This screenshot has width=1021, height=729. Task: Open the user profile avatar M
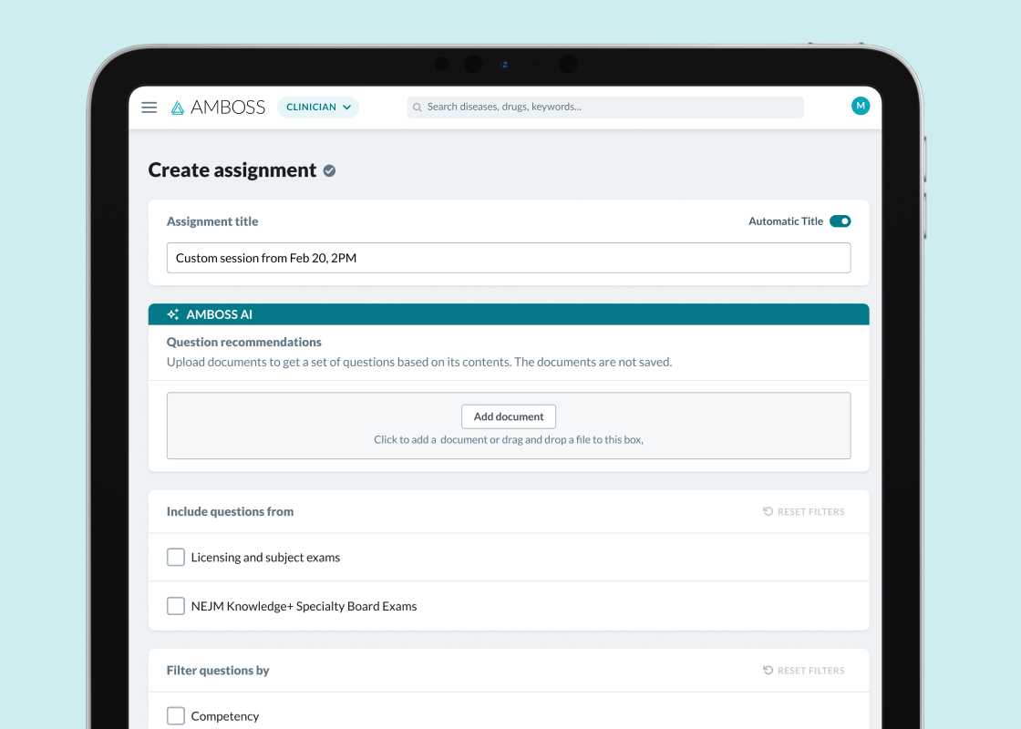861,106
